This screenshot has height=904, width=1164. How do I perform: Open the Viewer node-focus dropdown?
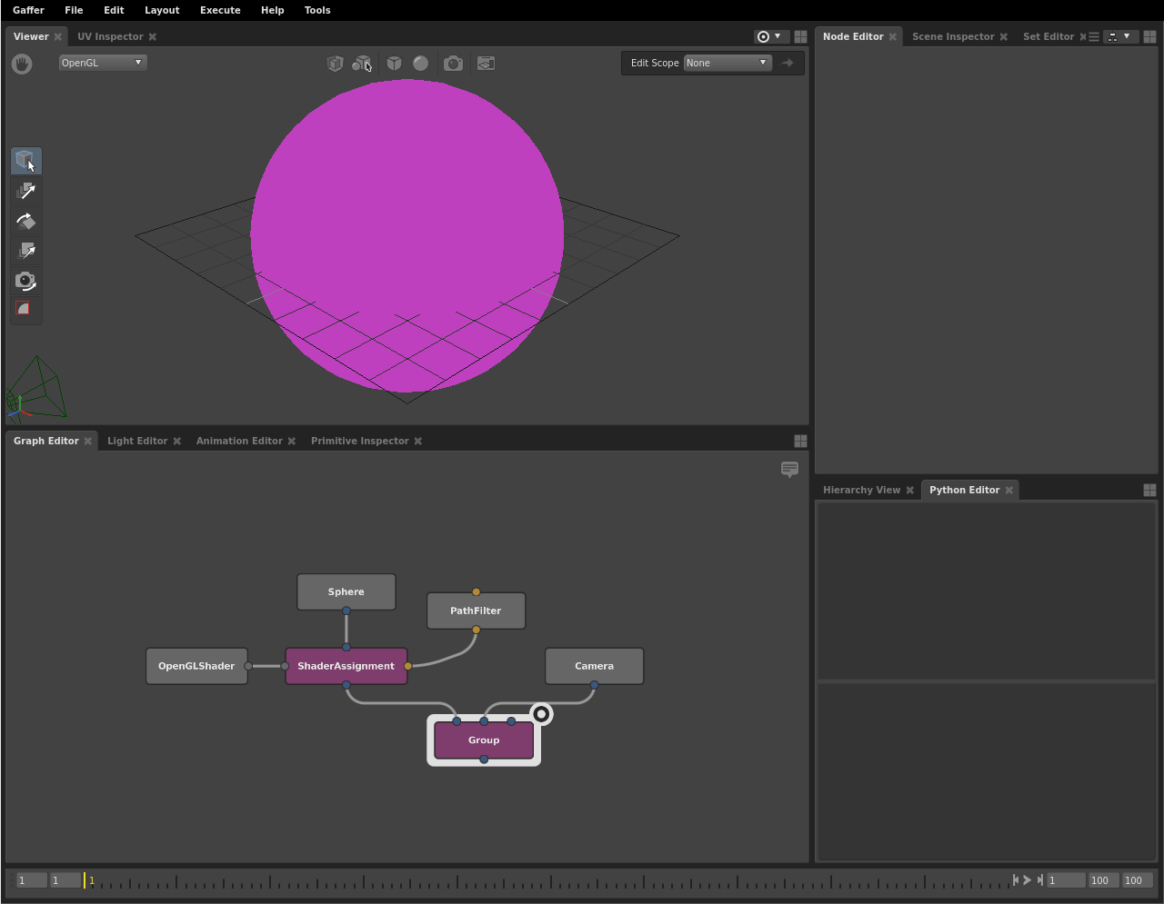[x=769, y=36]
